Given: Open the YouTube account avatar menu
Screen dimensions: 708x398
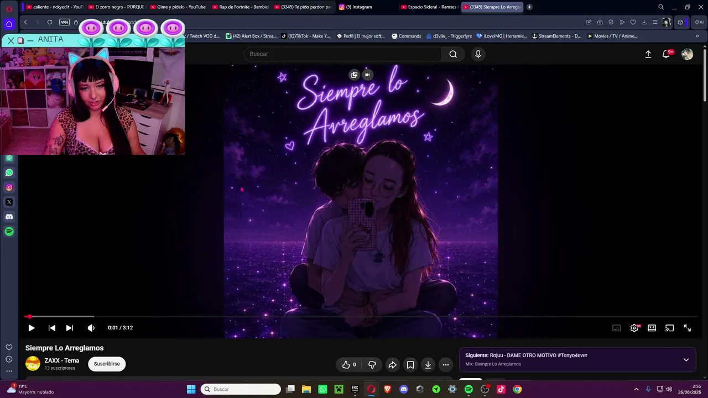Looking at the screenshot, I should [688, 54].
